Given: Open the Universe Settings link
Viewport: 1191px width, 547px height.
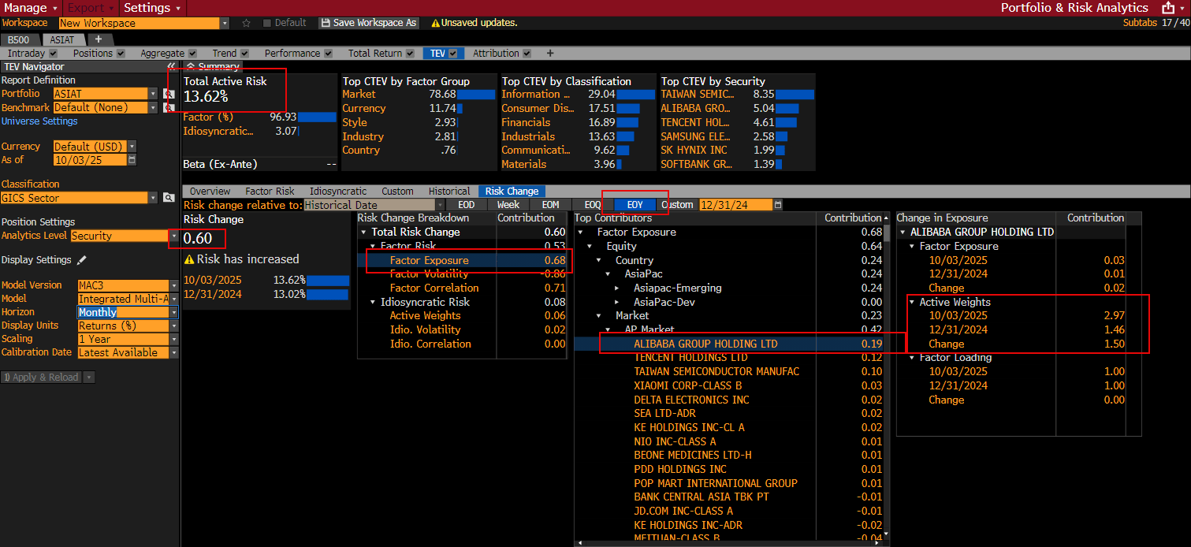Looking at the screenshot, I should pos(39,121).
